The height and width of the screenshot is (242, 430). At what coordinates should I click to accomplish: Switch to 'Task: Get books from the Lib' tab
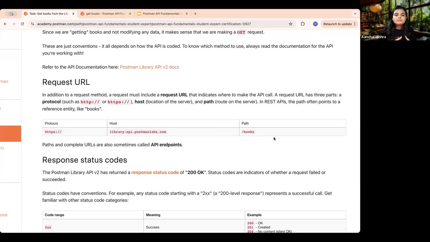[x=49, y=14]
